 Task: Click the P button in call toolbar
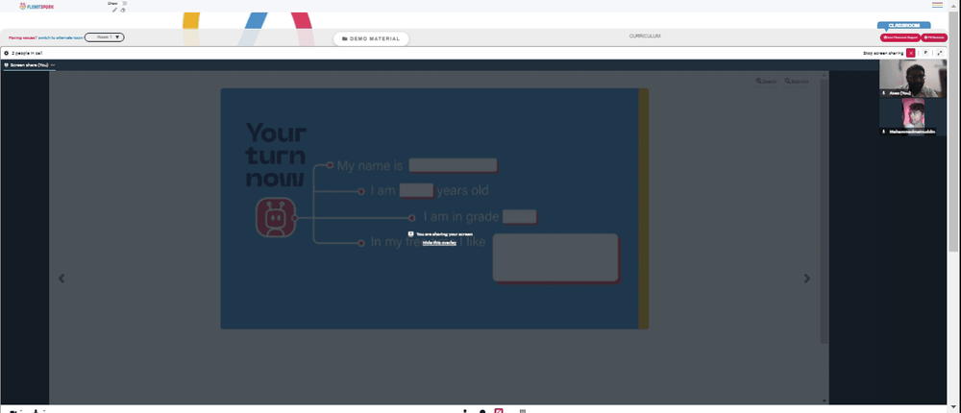click(x=925, y=54)
